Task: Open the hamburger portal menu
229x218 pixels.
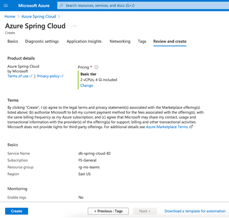Action: coord(6,6)
